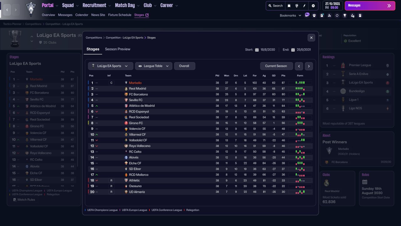Image resolution: width=401 pixels, height=226 pixels.
Task: Click the purple Messages continue button
Action: (x=370, y=6)
